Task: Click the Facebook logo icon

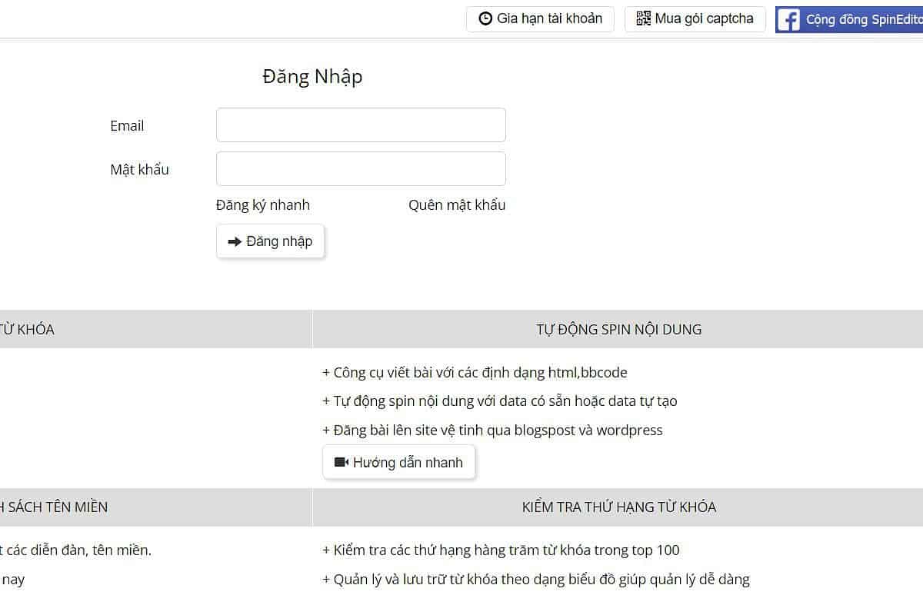Action: click(788, 20)
